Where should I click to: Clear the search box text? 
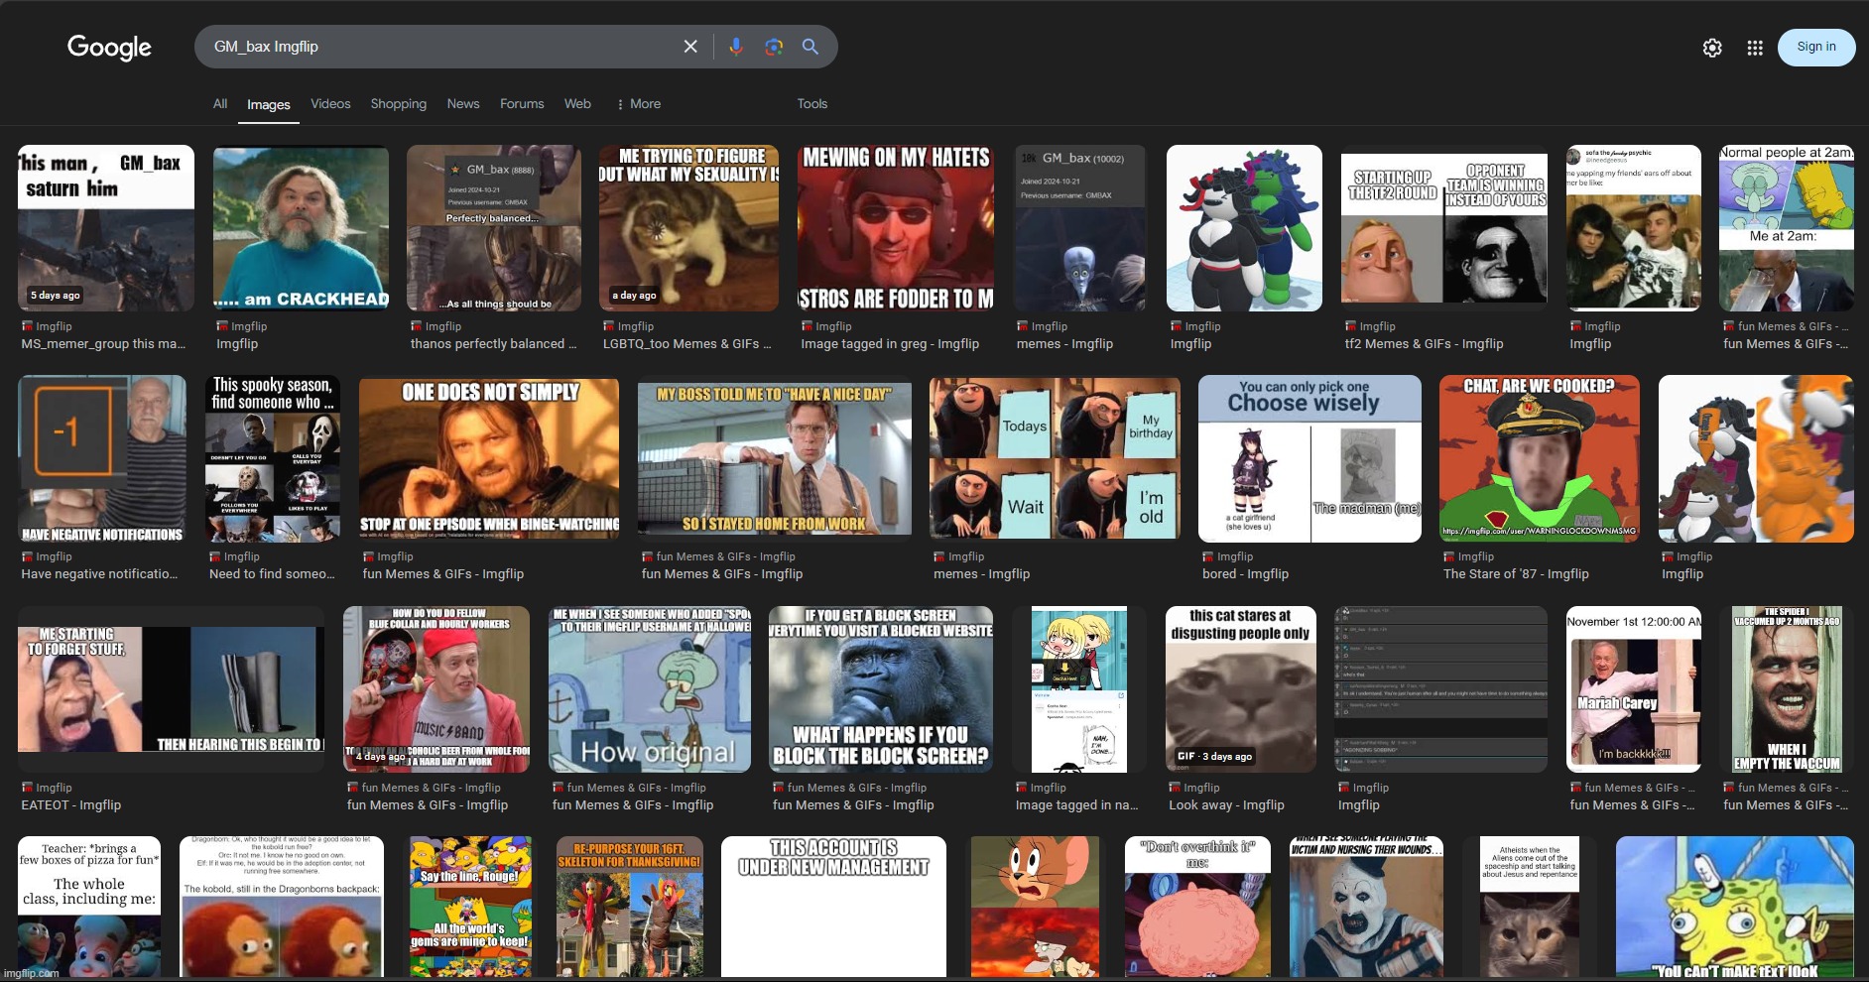[x=690, y=47]
